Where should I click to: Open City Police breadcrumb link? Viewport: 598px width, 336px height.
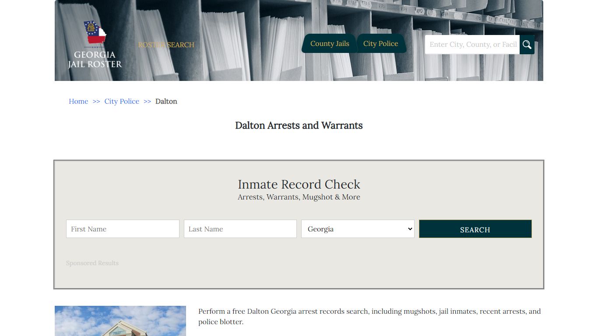[122, 101]
